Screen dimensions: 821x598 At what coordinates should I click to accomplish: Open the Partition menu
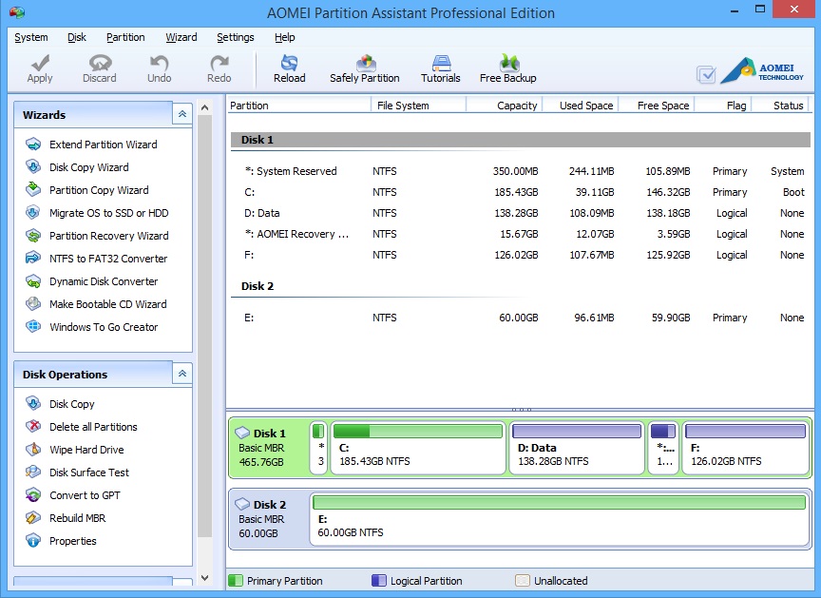pos(125,37)
